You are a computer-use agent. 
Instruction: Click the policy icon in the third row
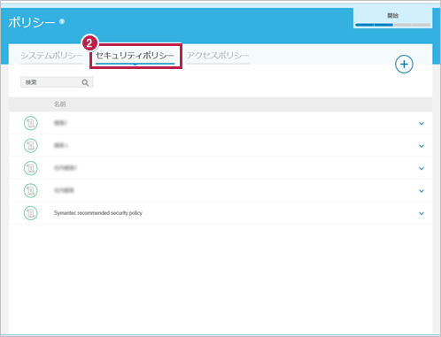(31, 168)
